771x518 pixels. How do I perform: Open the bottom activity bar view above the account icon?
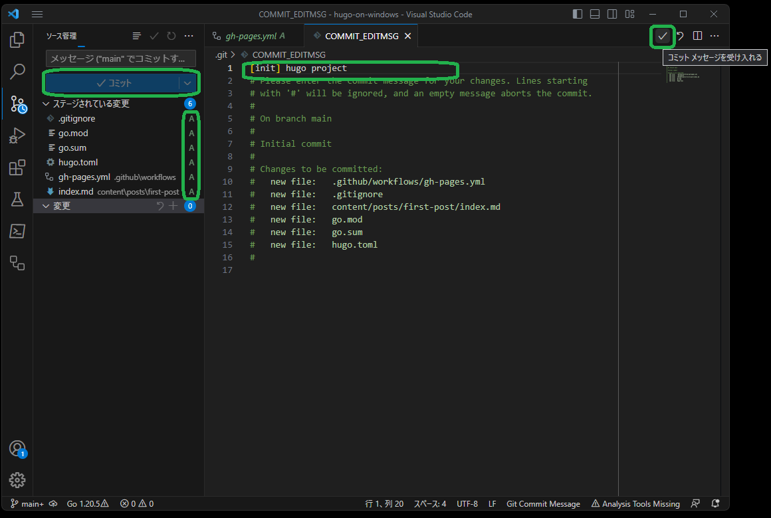point(17,263)
